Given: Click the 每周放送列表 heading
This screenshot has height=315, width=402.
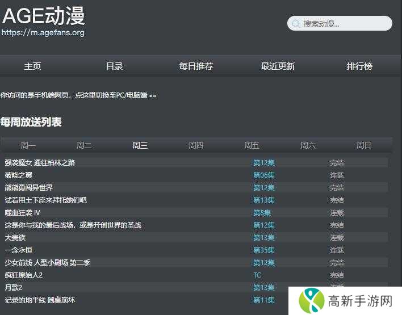Looking at the screenshot, I should pyautogui.click(x=31, y=122).
